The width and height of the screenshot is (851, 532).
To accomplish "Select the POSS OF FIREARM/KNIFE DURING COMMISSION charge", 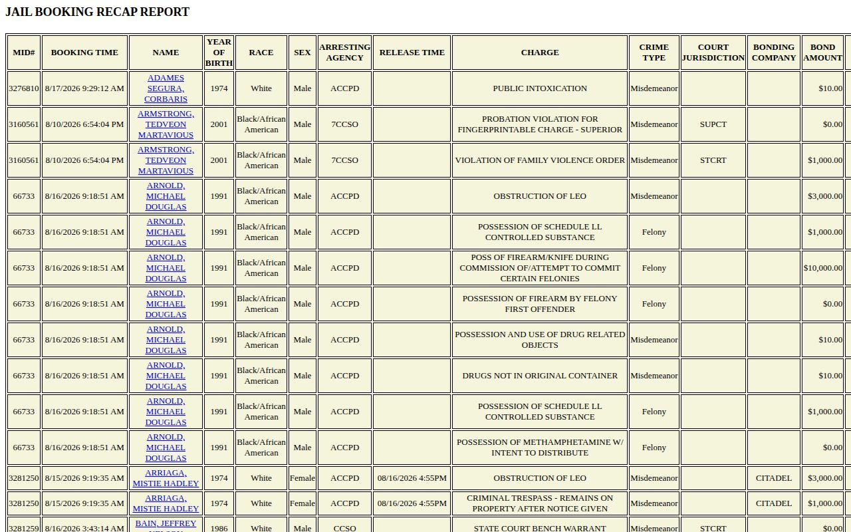I will point(540,268).
